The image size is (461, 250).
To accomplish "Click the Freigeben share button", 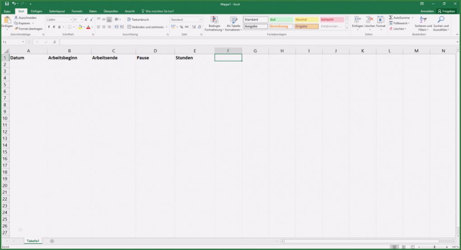I will point(446,11).
